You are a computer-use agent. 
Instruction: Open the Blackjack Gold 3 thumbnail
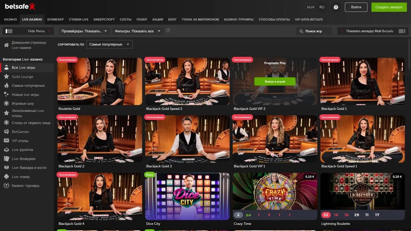187,139
